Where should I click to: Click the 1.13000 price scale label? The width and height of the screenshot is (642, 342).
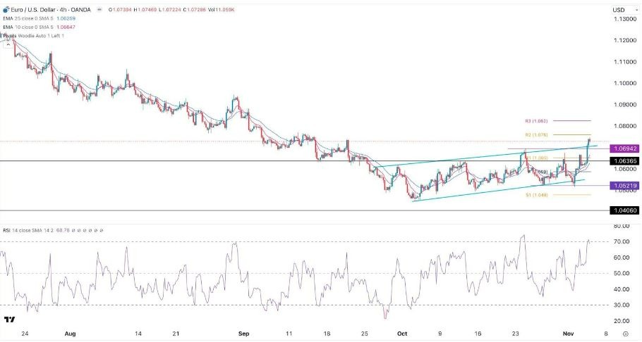(624, 19)
